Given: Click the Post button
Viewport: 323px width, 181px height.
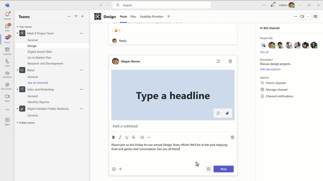Looking at the screenshot, I should [x=223, y=169].
